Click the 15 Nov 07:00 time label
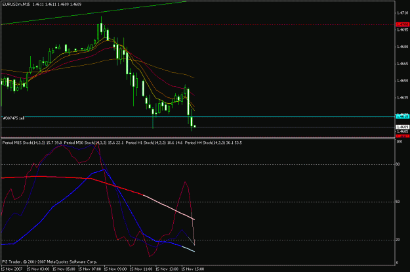 pos(90,269)
